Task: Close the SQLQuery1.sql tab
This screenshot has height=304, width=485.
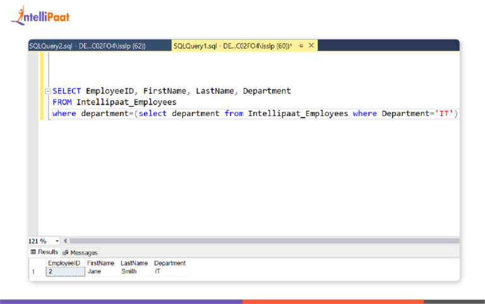Action: pos(311,45)
